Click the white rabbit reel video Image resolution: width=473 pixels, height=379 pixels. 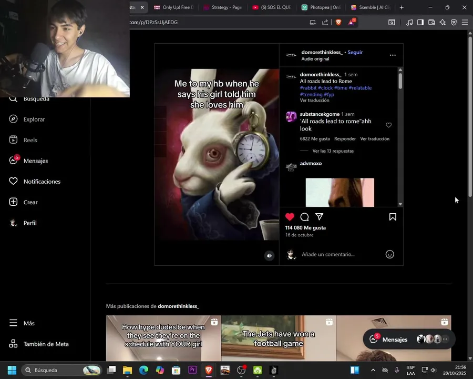point(217,154)
